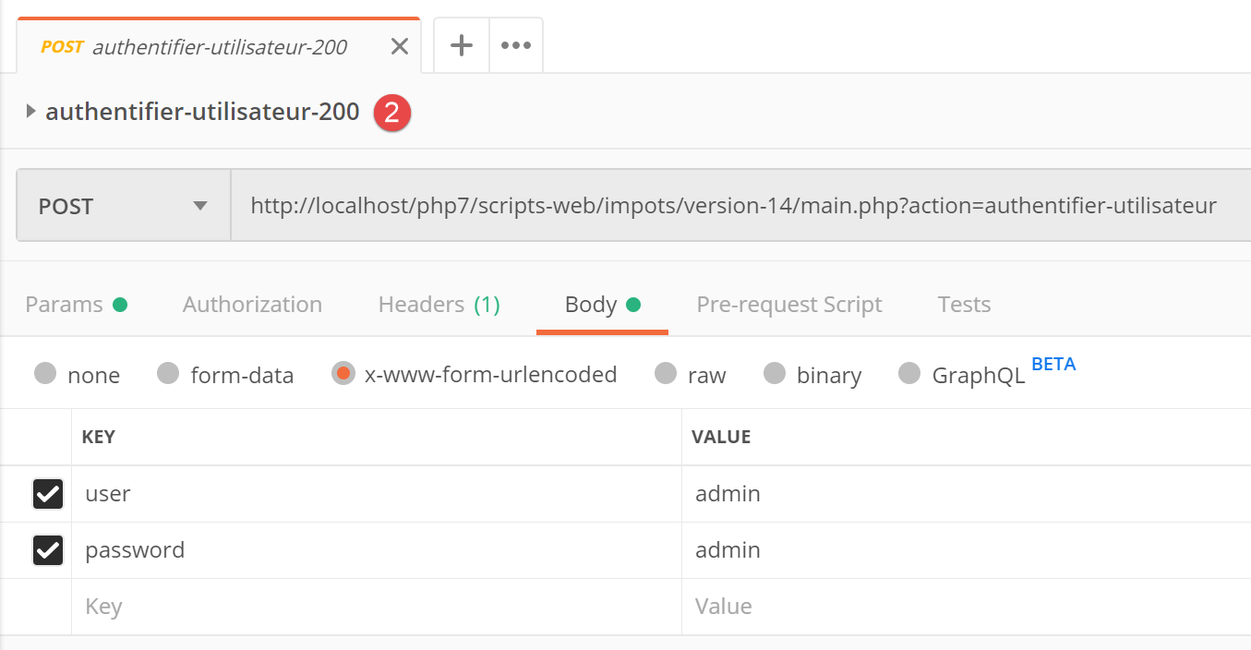This screenshot has height=650, width=1251.
Task: Go to the Headers (1) tab
Action: tap(439, 305)
